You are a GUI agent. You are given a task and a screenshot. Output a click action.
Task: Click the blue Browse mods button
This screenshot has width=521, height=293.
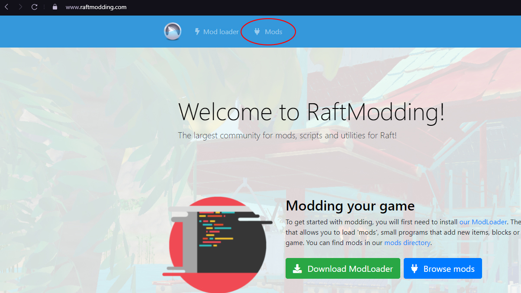pyautogui.click(x=443, y=268)
